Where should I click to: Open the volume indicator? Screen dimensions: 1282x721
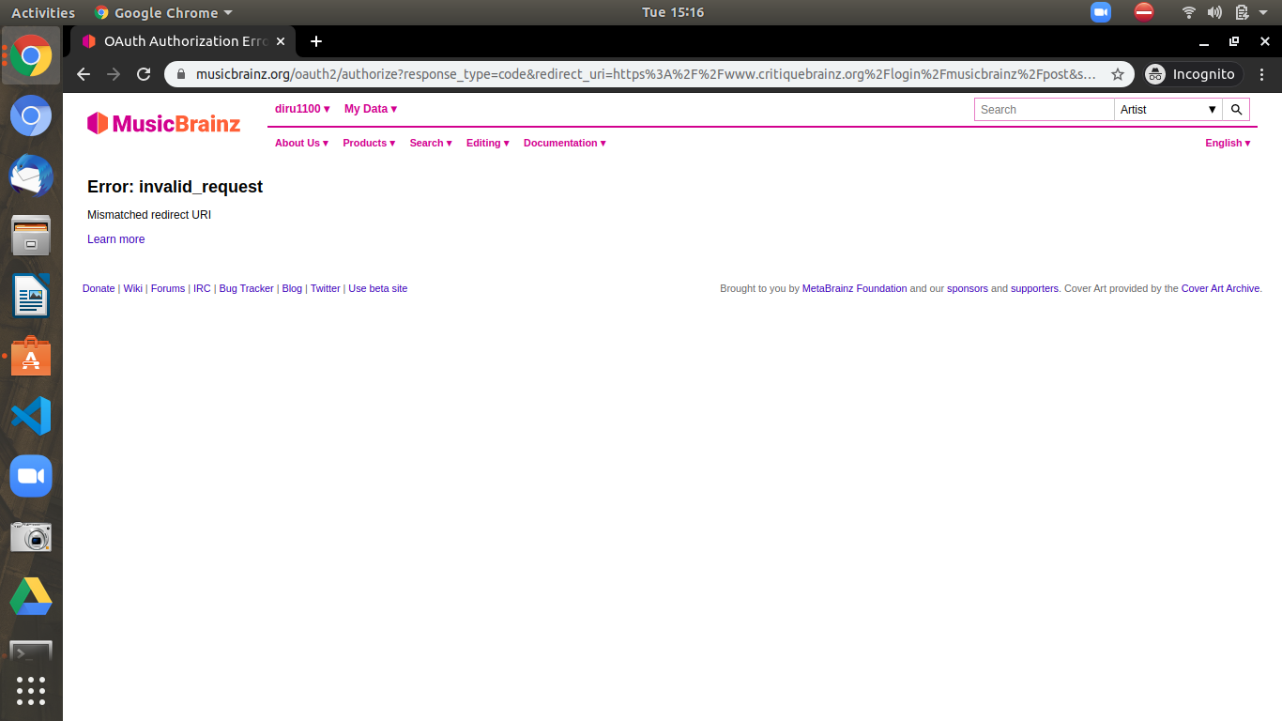pos(1214,12)
